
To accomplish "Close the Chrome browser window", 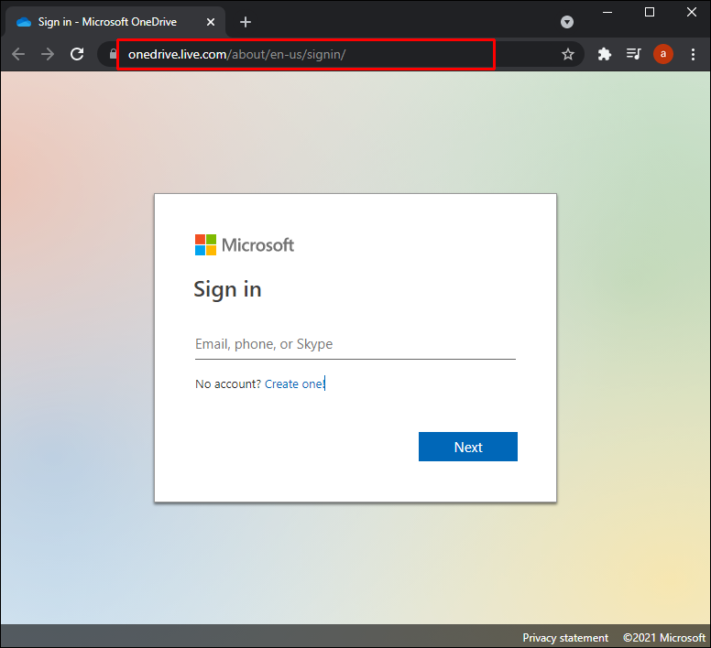I will pos(692,12).
